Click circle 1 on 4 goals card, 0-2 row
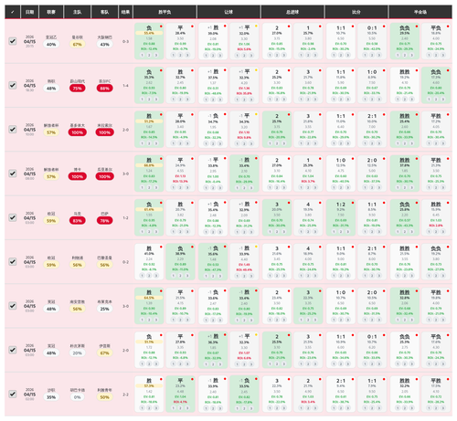Screen dimensions: 457x421 click(x=301, y=276)
